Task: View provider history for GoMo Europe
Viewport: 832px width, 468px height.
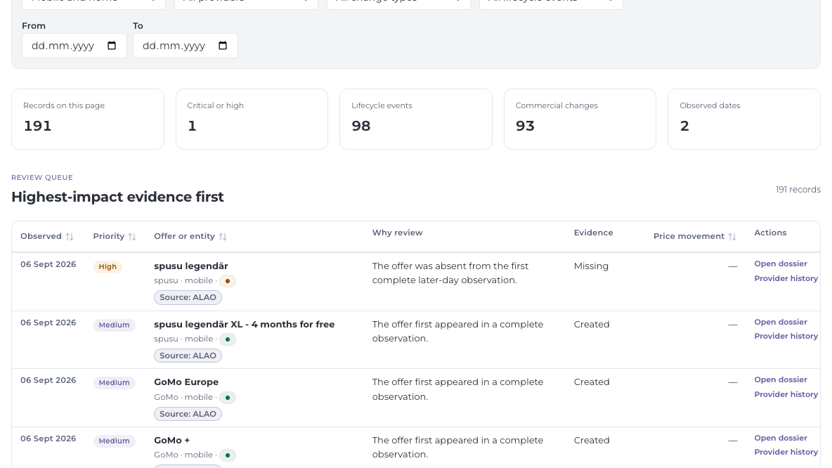Action: (x=786, y=395)
